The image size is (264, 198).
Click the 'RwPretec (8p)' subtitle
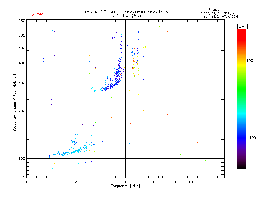tap(125, 16)
